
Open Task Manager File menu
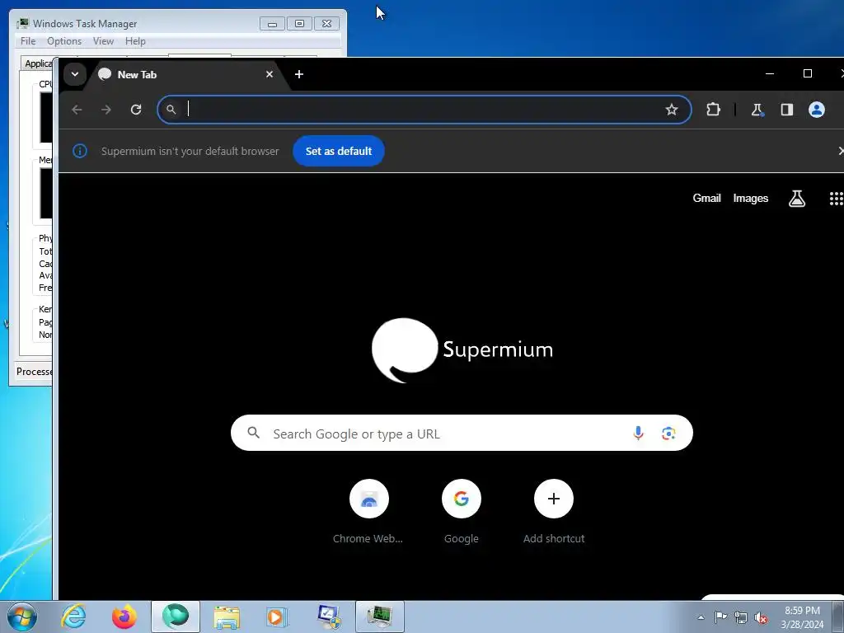click(28, 41)
